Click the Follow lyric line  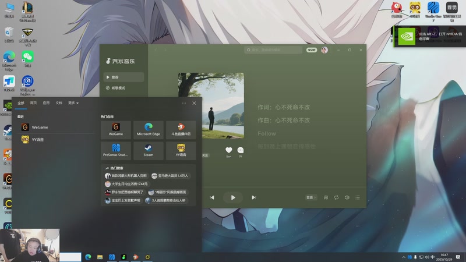tap(267, 134)
